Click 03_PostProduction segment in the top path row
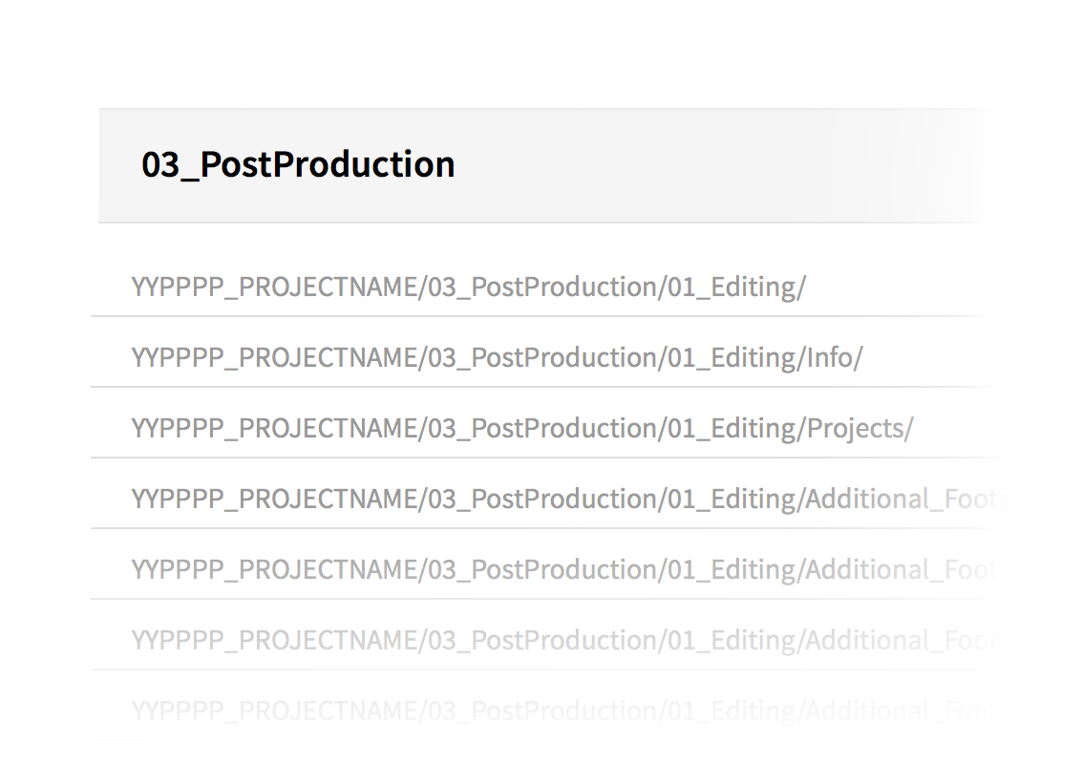The image size is (1081, 767). pyautogui.click(x=542, y=287)
